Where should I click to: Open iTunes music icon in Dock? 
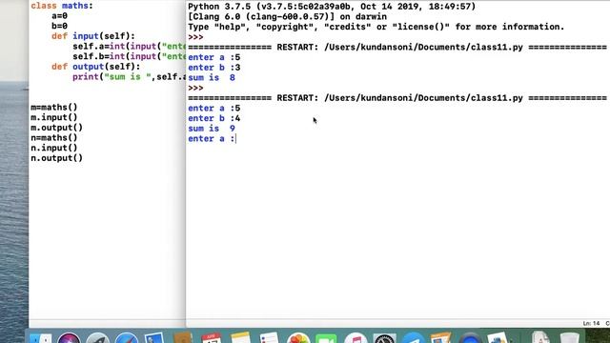(x=356, y=338)
